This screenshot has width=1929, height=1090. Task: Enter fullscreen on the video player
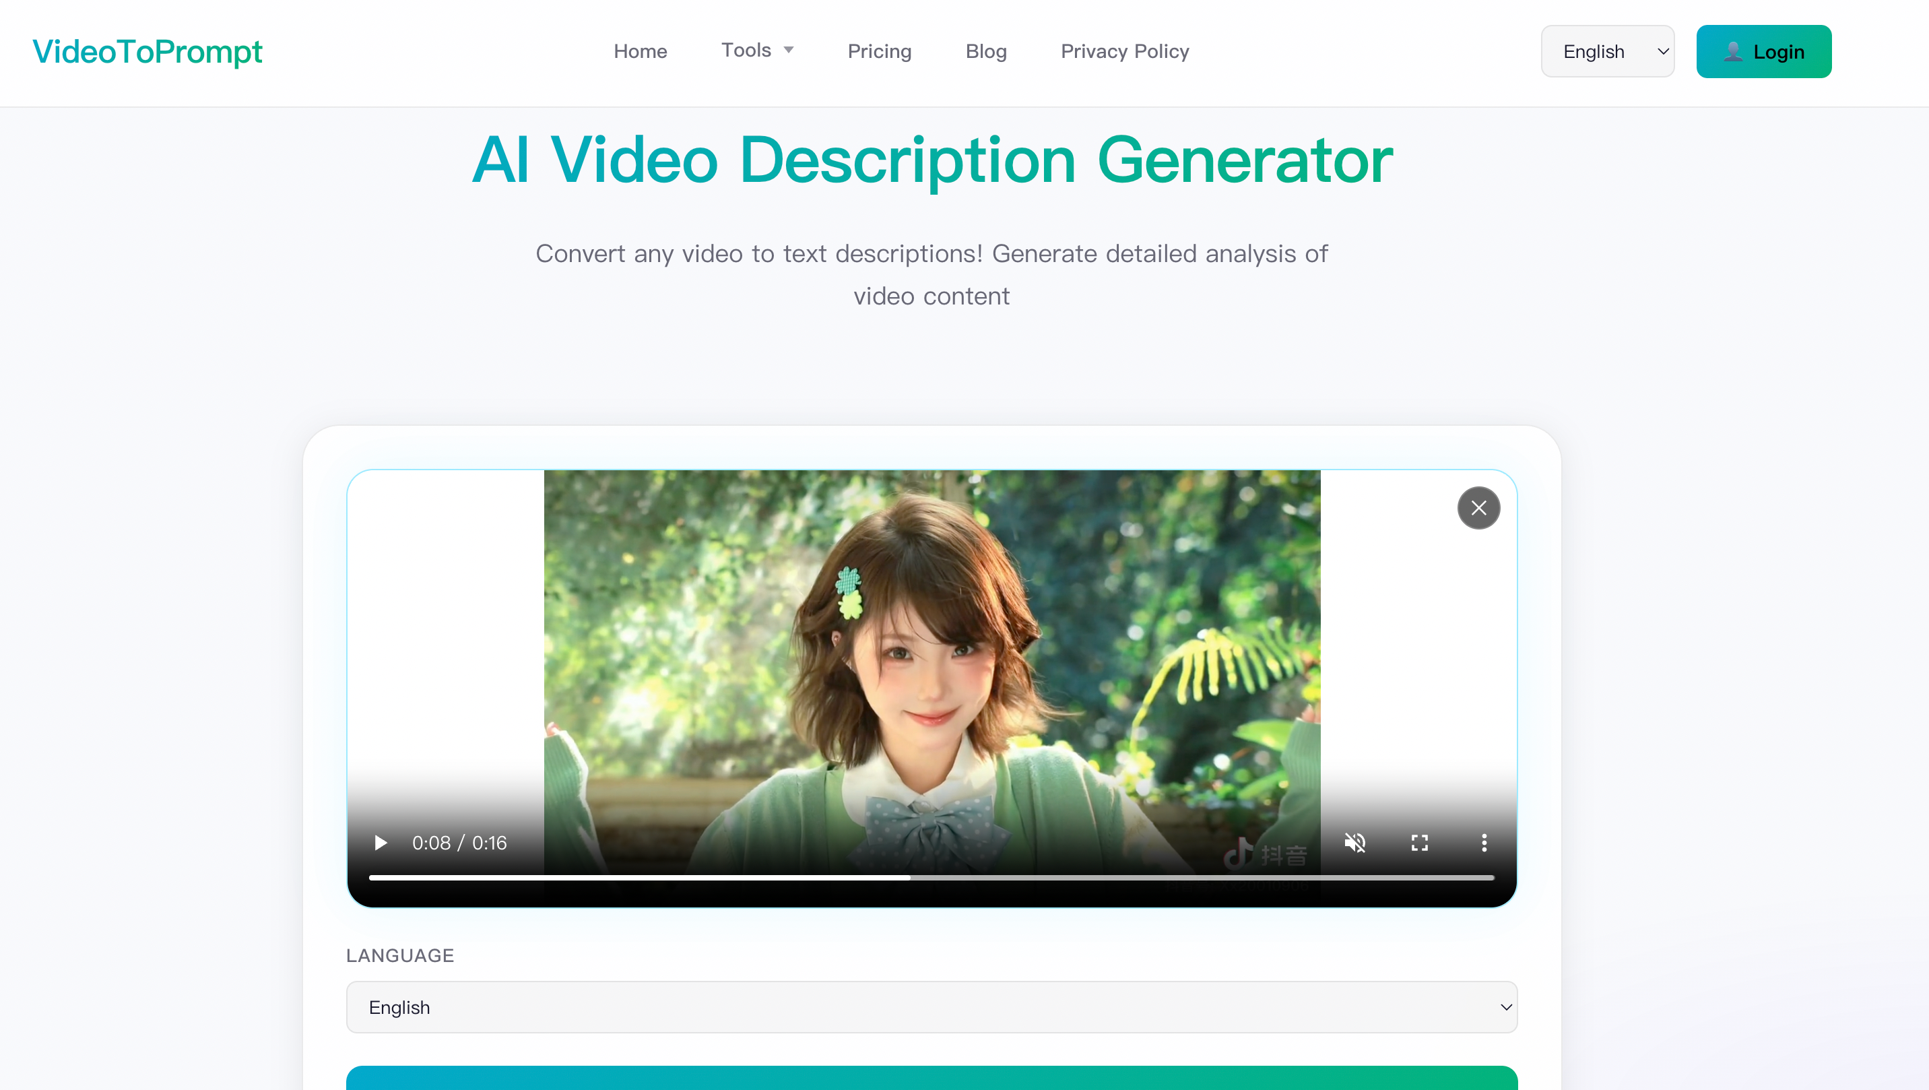click(x=1419, y=843)
